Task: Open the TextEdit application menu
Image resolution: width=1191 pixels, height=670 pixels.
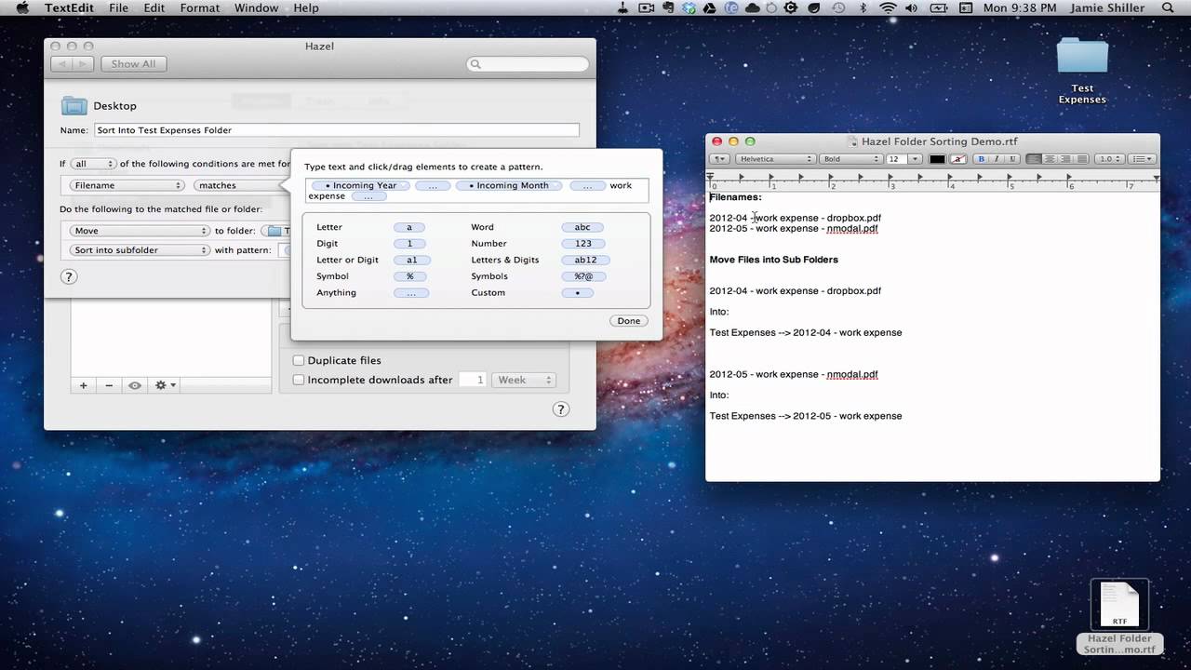Action: [x=68, y=8]
